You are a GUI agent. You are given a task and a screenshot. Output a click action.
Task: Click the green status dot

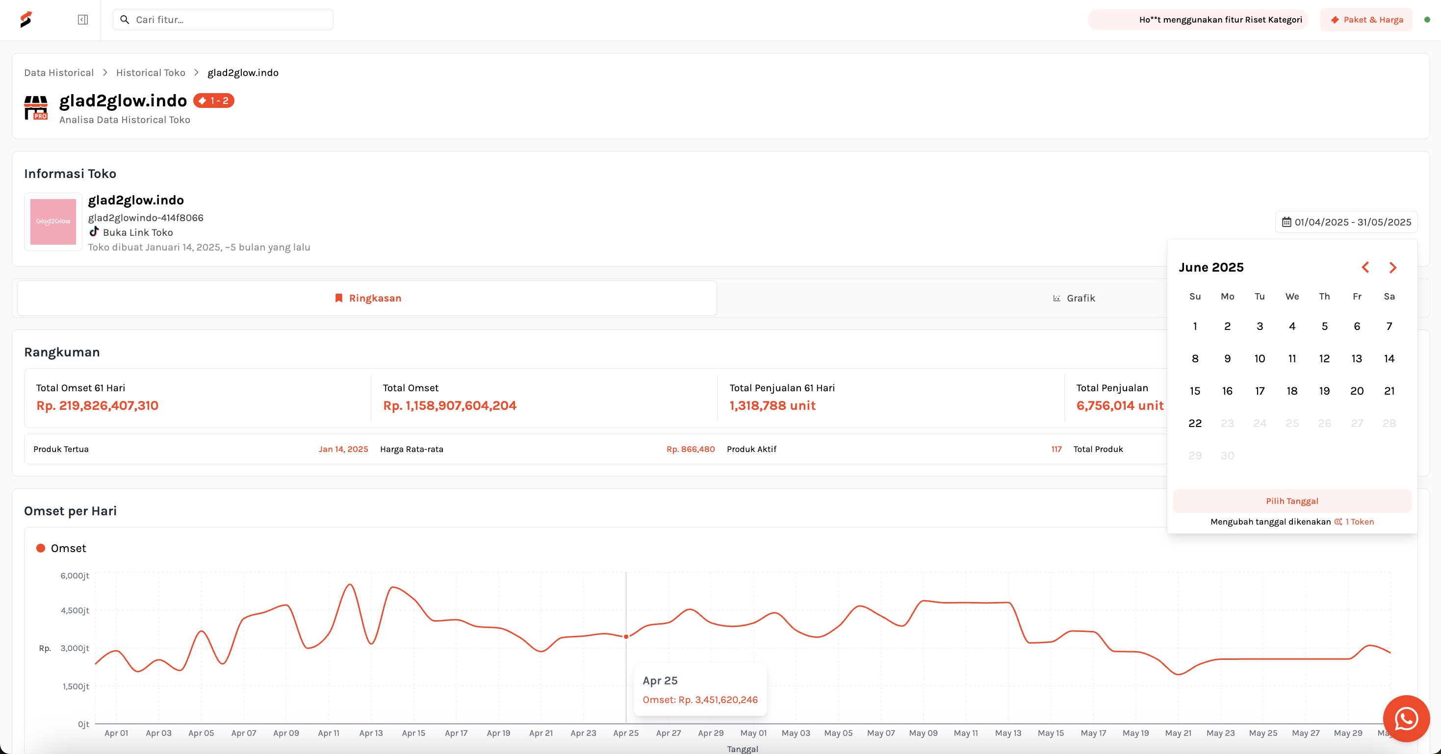[1427, 20]
